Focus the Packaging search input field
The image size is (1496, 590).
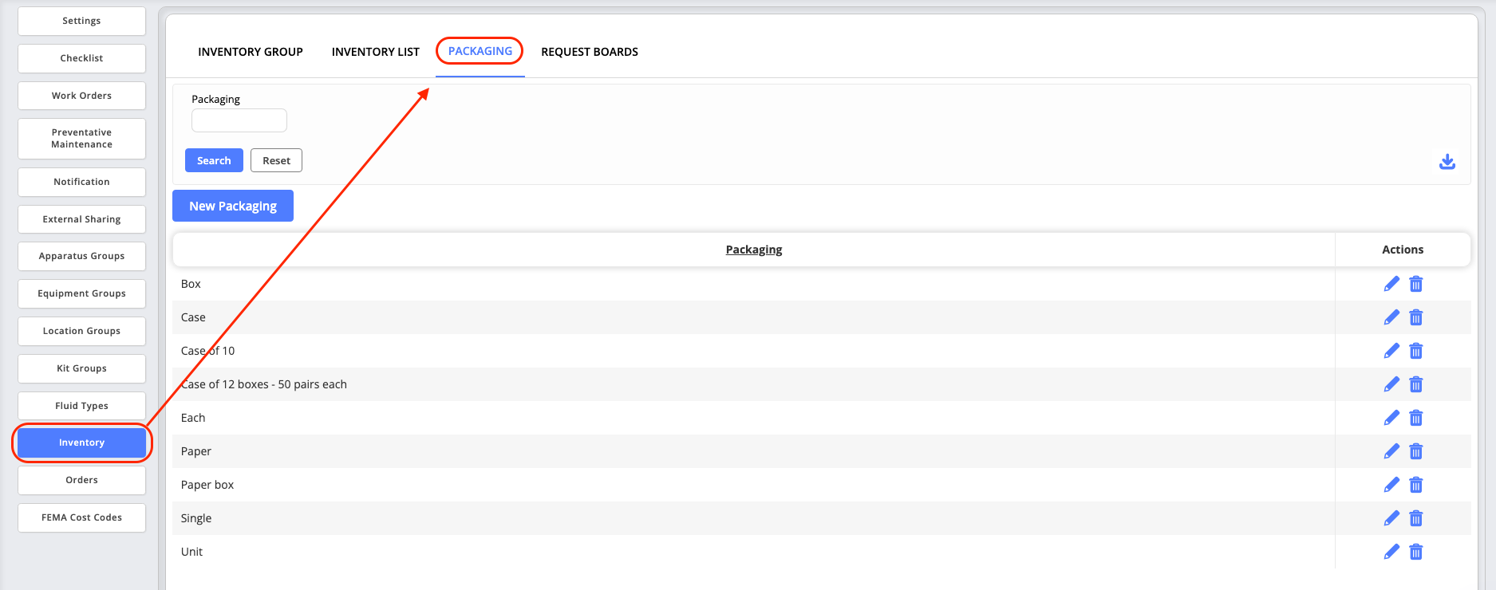(239, 120)
